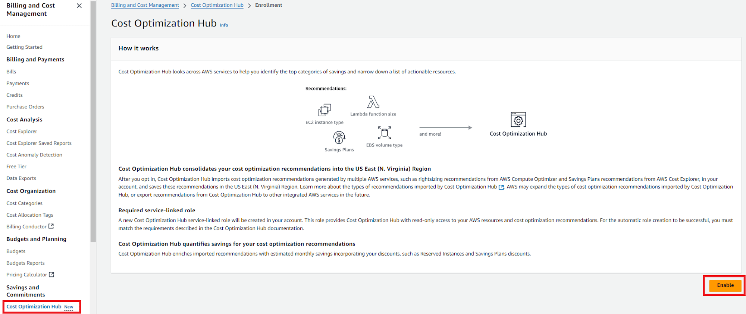This screenshot has width=746, height=314.
Task: Click the Savings and Commitments section heading
Action: pyautogui.click(x=26, y=291)
